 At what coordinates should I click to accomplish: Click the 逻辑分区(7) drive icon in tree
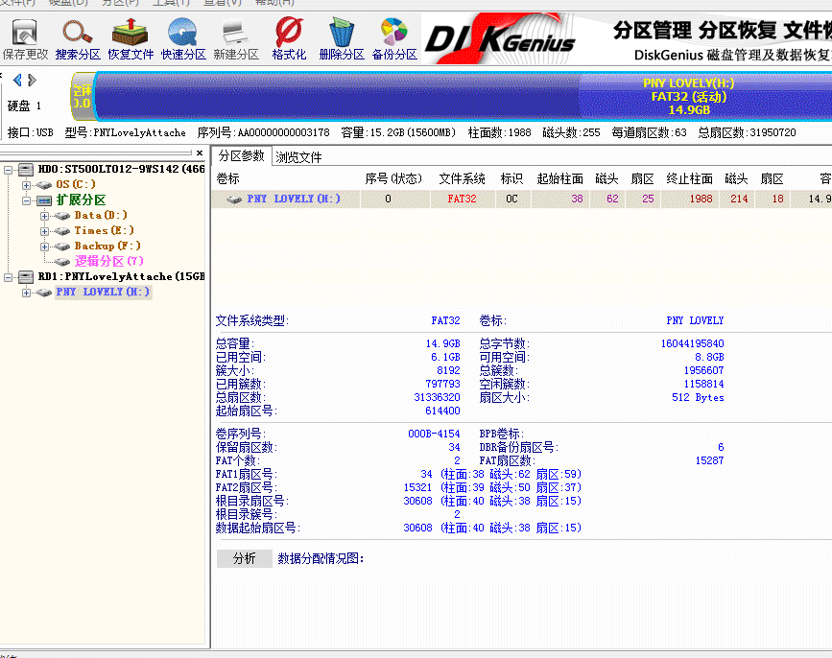62,262
